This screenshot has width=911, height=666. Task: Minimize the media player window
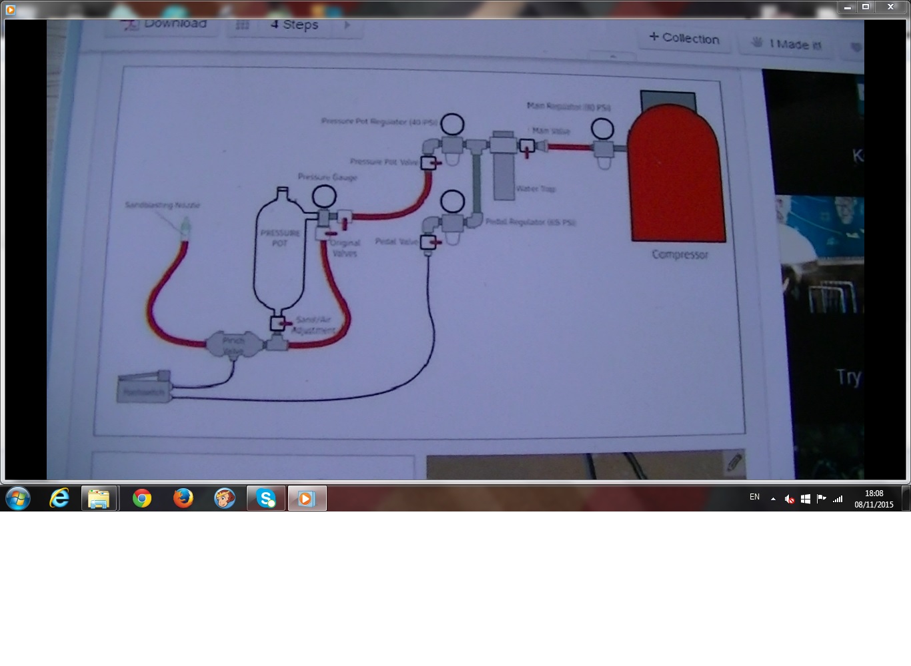click(847, 7)
